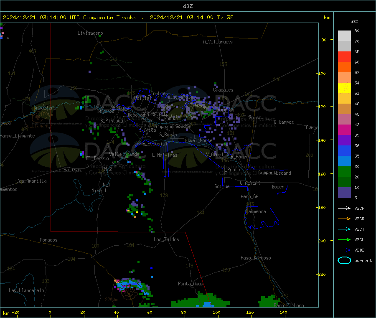Click the Morados map label

pyautogui.click(x=48, y=240)
